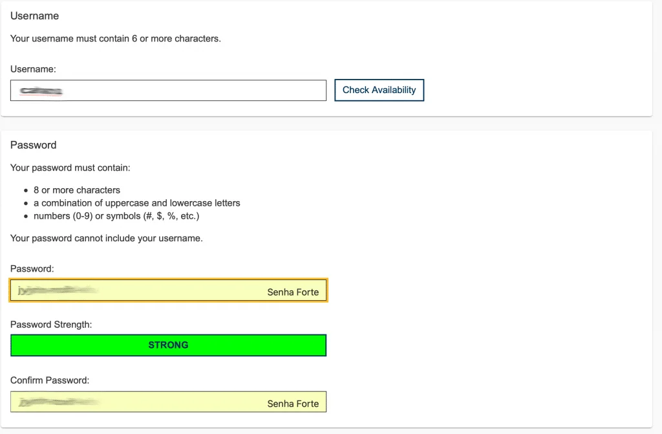The height and width of the screenshot is (434, 662).
Task: Click into the Password input field
Action: tap(168, 291)
